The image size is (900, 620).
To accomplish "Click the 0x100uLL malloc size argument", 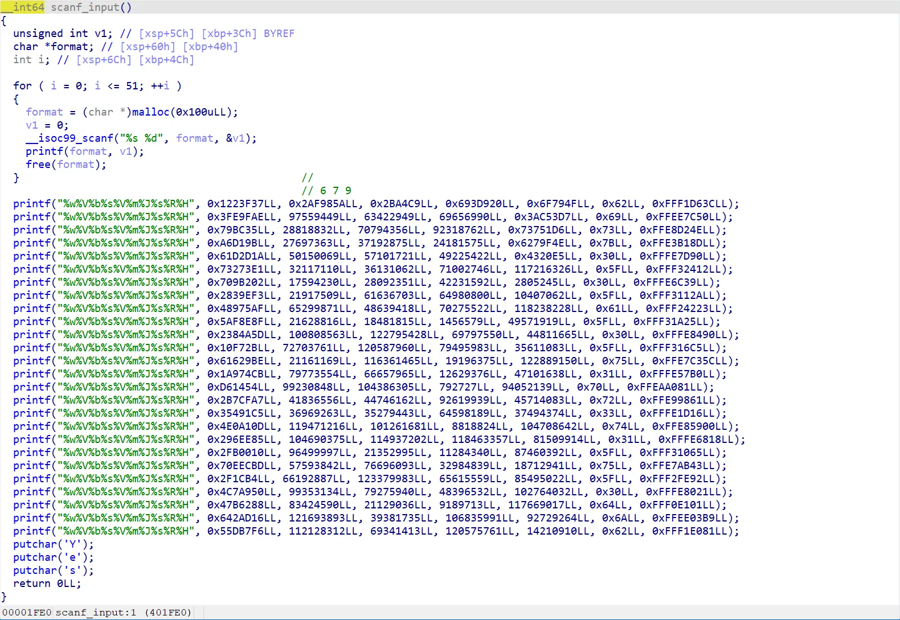I will point(201,112).
